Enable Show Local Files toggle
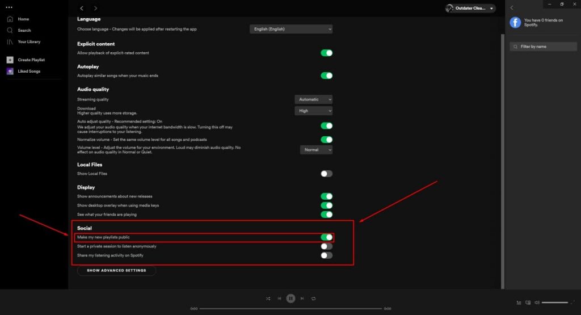Image resolution: width=581 pixels, height=315 pixels. pyautogui.click(x=326, y=174)
